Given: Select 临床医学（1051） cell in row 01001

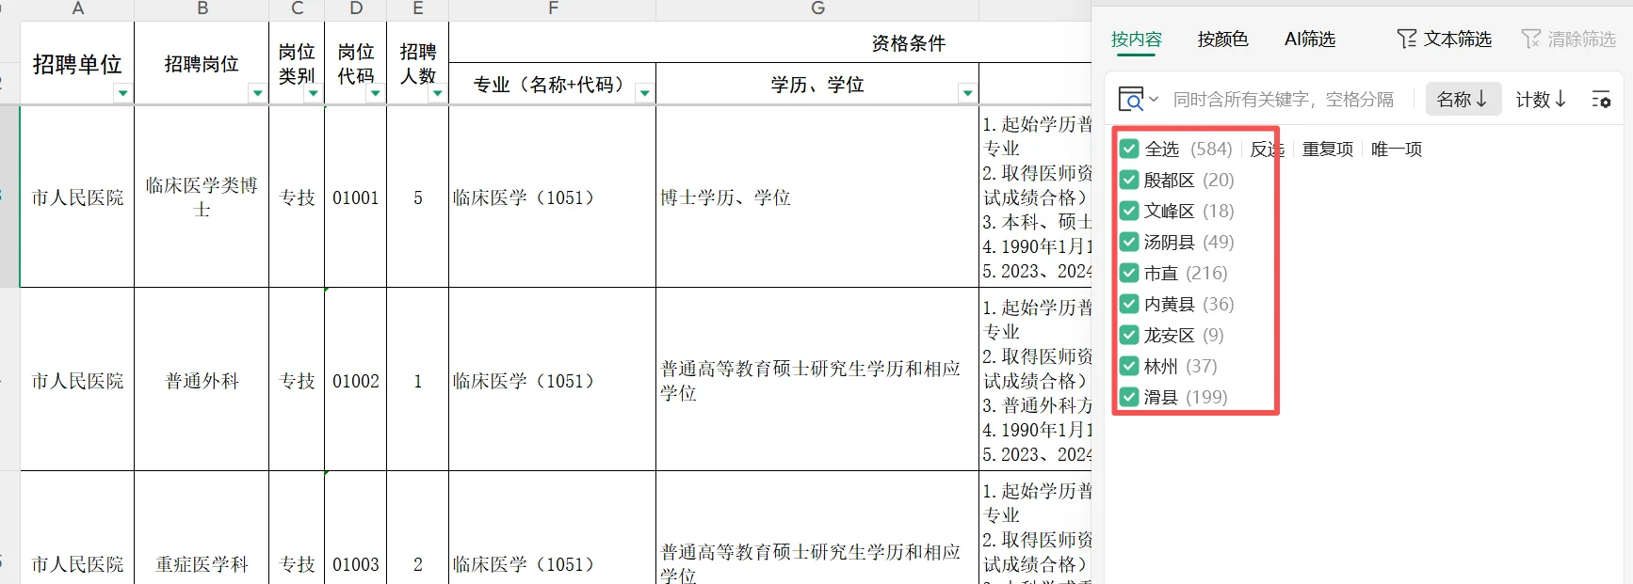Looking at the screenshot, I should (553, 197).
